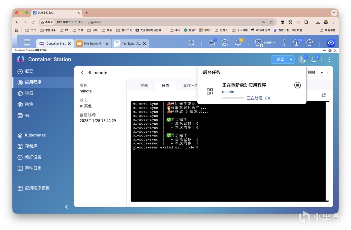Switch to the 日志 tab
The height and width of the screenshot is (230, 351).
166,86
